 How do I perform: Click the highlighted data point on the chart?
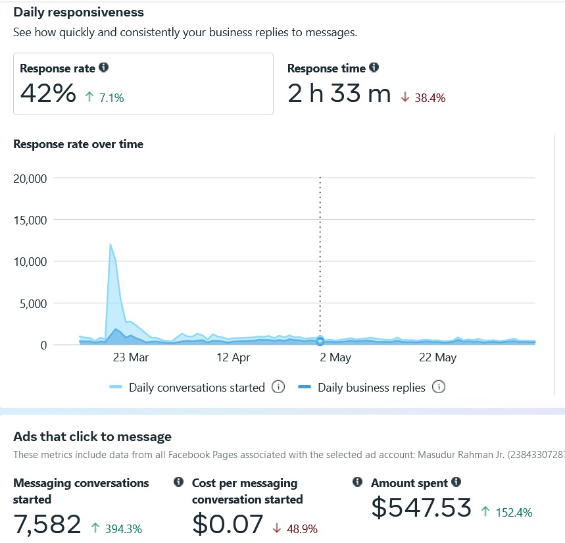pos(320,341)
